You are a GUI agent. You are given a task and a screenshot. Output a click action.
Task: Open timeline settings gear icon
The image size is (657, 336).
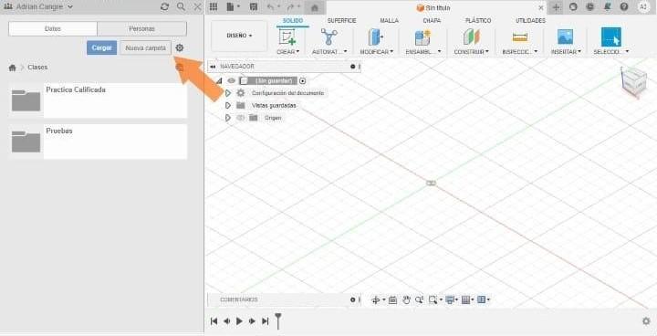tap(646, 321)
